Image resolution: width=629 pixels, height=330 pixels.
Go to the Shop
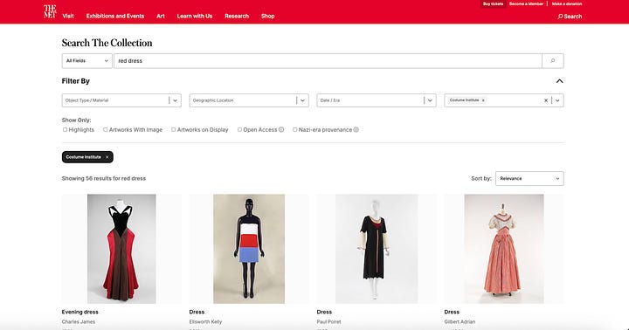pos(267,16)
